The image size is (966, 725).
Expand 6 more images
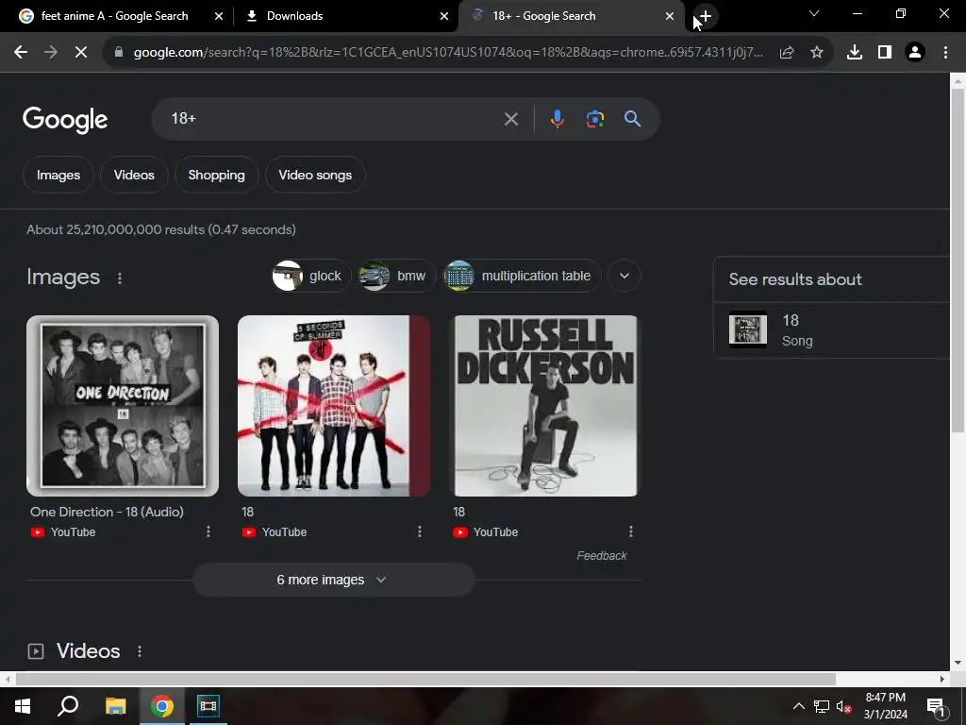[334, 580]
